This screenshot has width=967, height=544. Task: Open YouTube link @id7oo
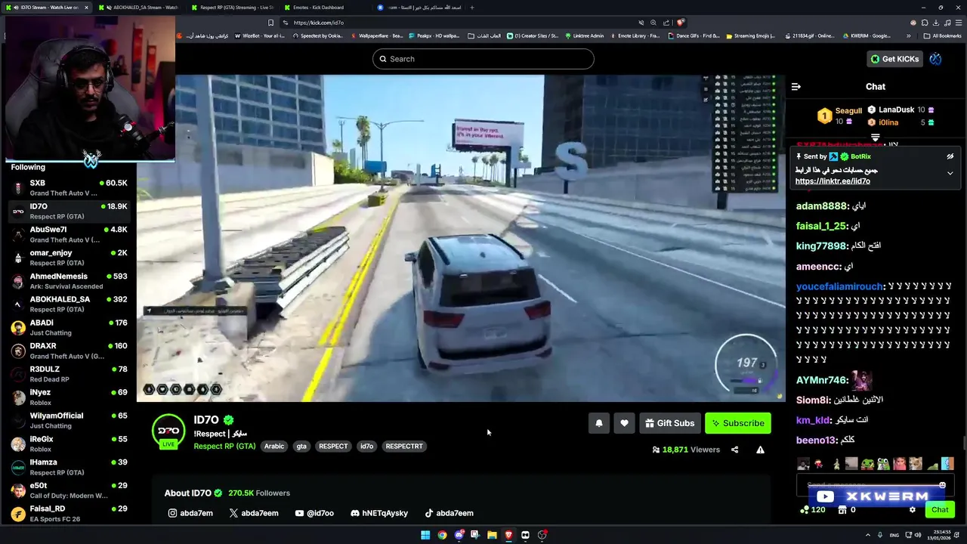(x=314, y=513)
